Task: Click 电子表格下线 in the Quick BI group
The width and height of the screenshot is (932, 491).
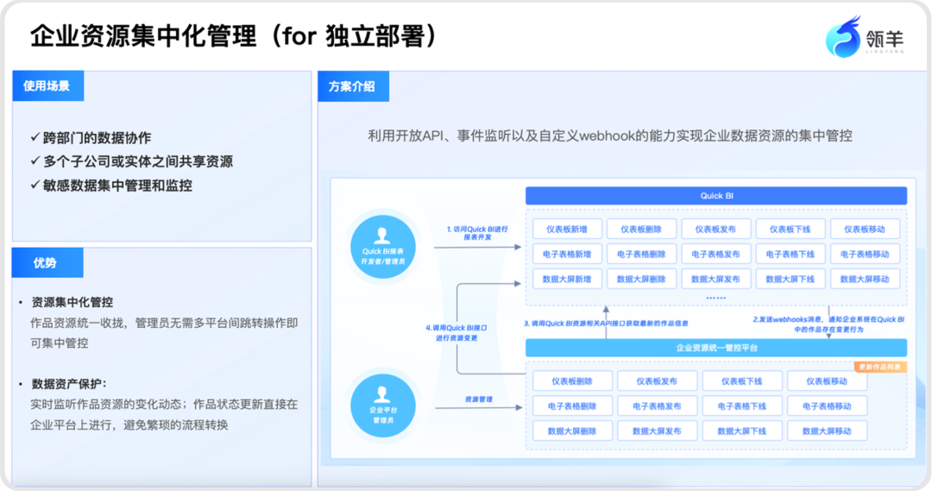Action: pos(790,255)
